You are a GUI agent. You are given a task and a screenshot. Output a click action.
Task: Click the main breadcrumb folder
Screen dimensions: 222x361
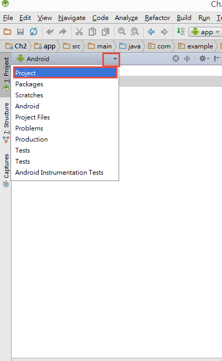pos(100,46)
